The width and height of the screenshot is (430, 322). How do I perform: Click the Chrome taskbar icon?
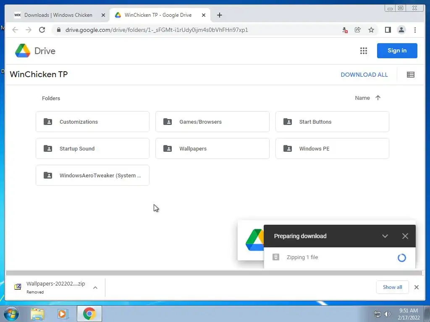click(89, 314)
